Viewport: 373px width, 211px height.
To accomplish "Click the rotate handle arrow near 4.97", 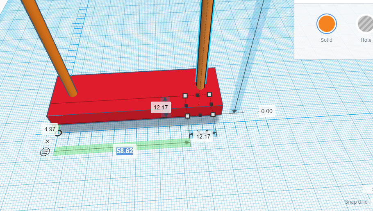I will (58, 133).
